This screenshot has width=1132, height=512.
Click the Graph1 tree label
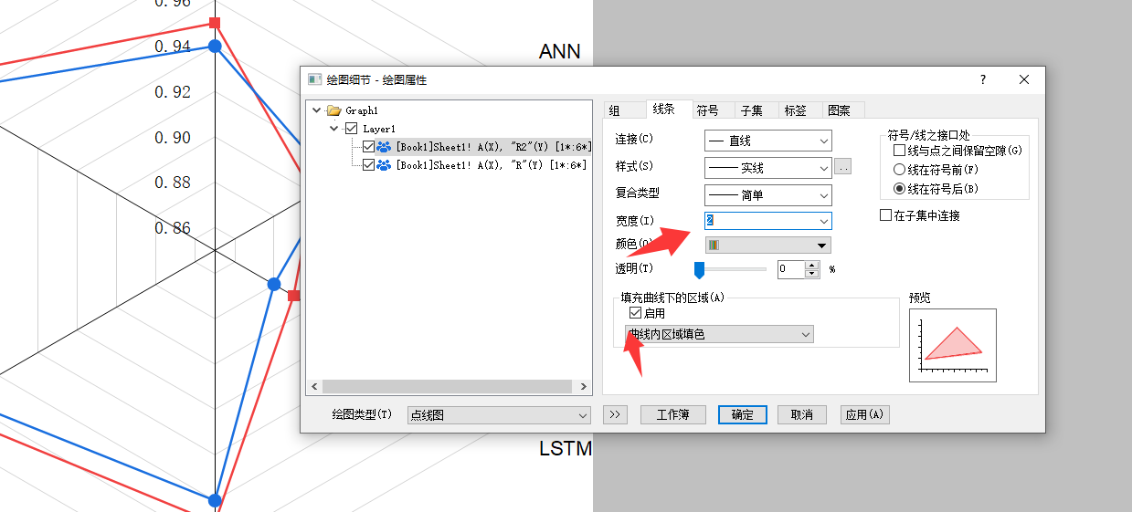(362, 110)
